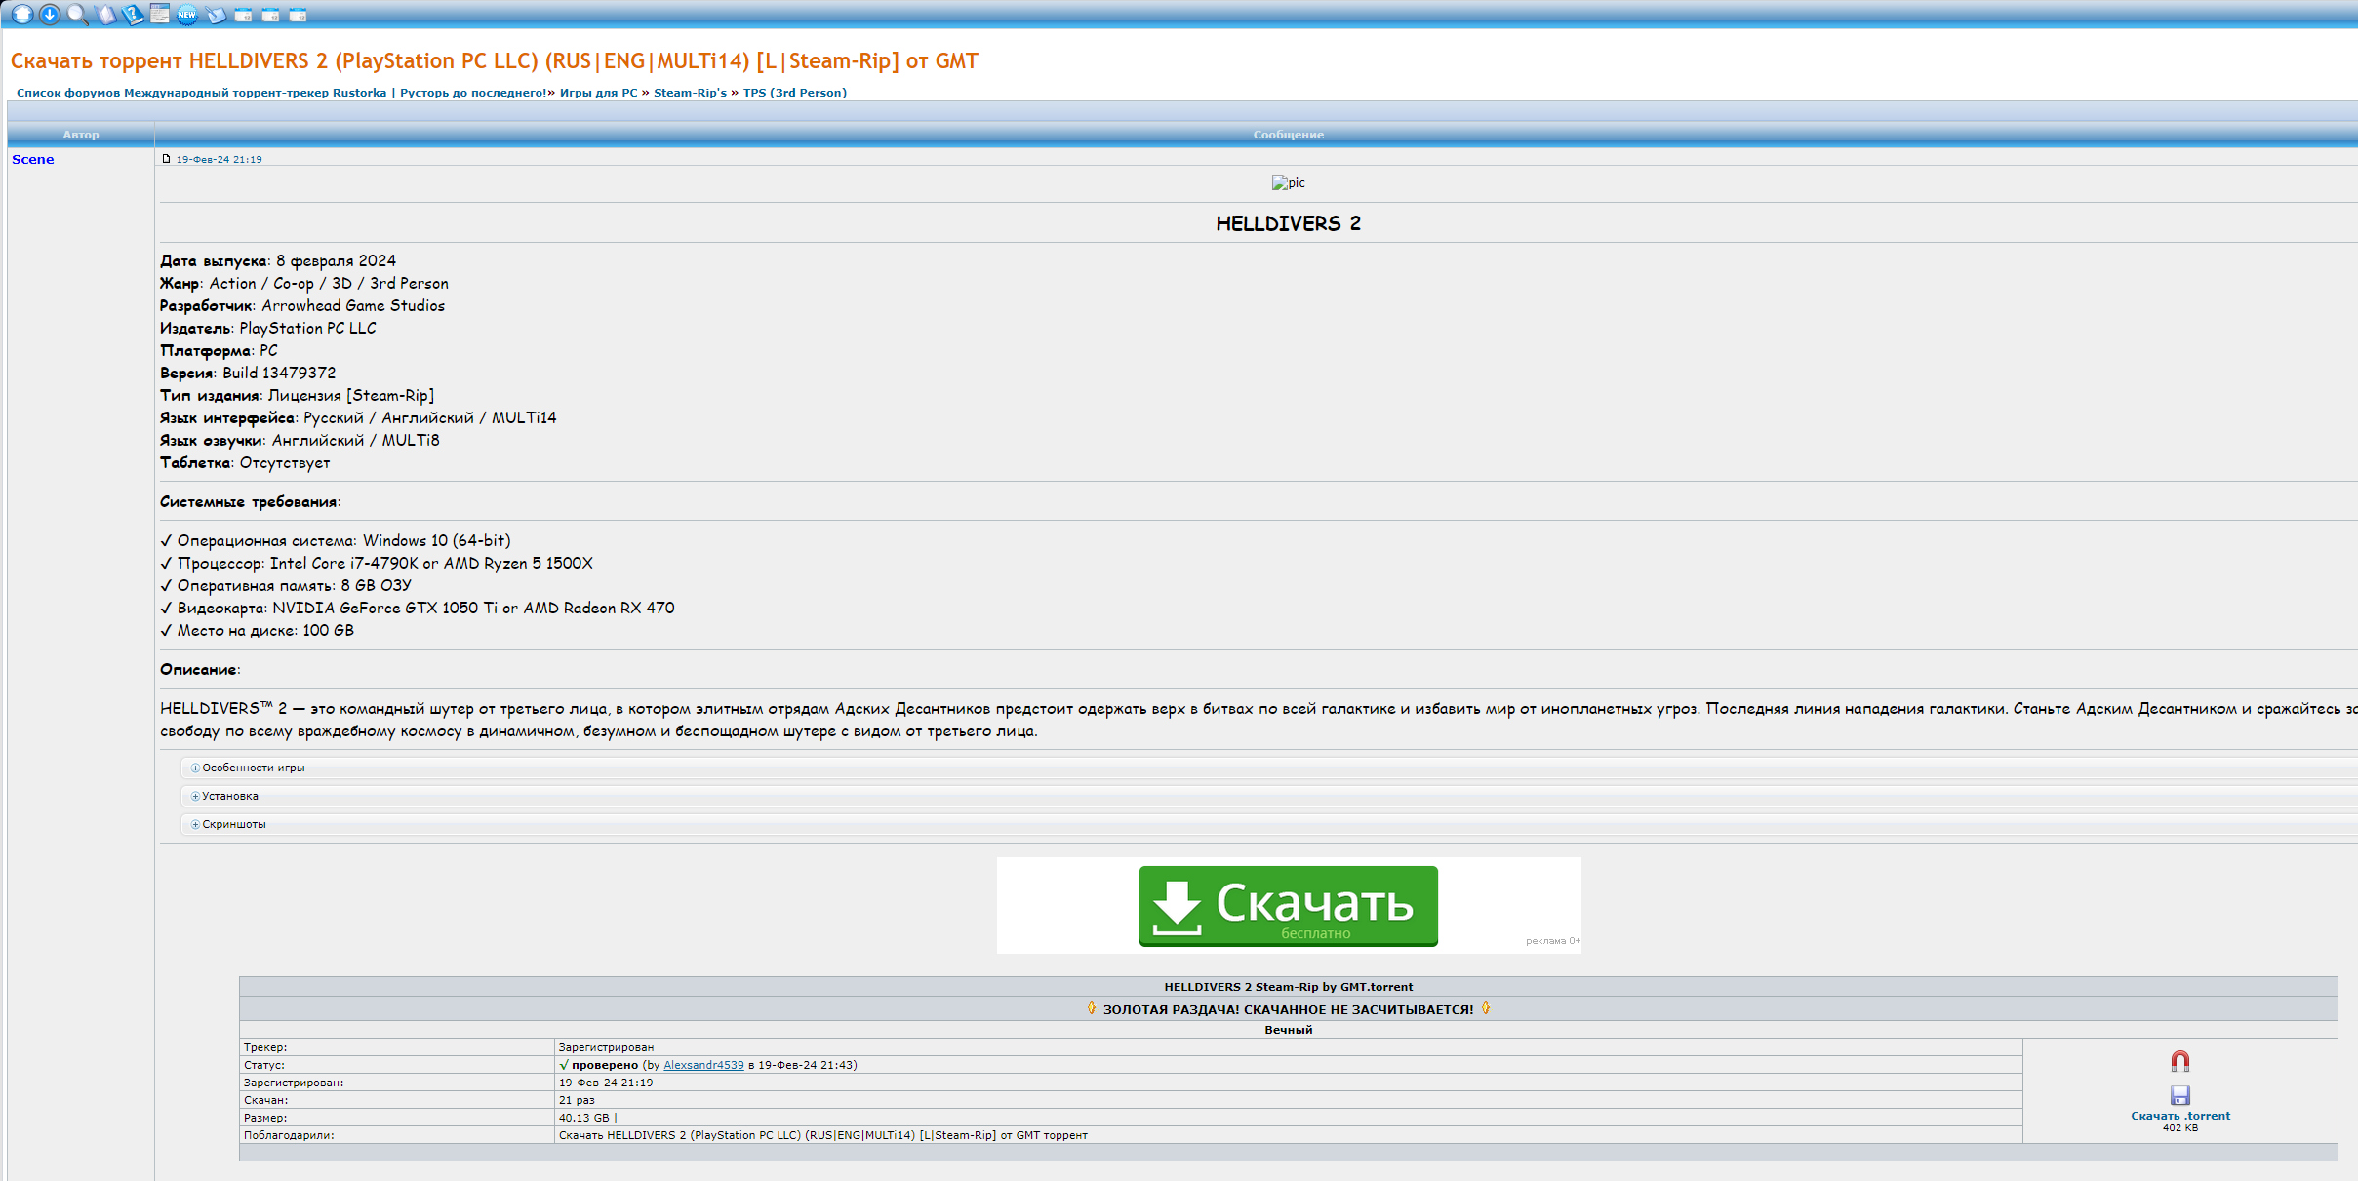Click the floppy disk save icon
Viewport: 2358px width, 1181px height.
click(x=2179, y=1095)
